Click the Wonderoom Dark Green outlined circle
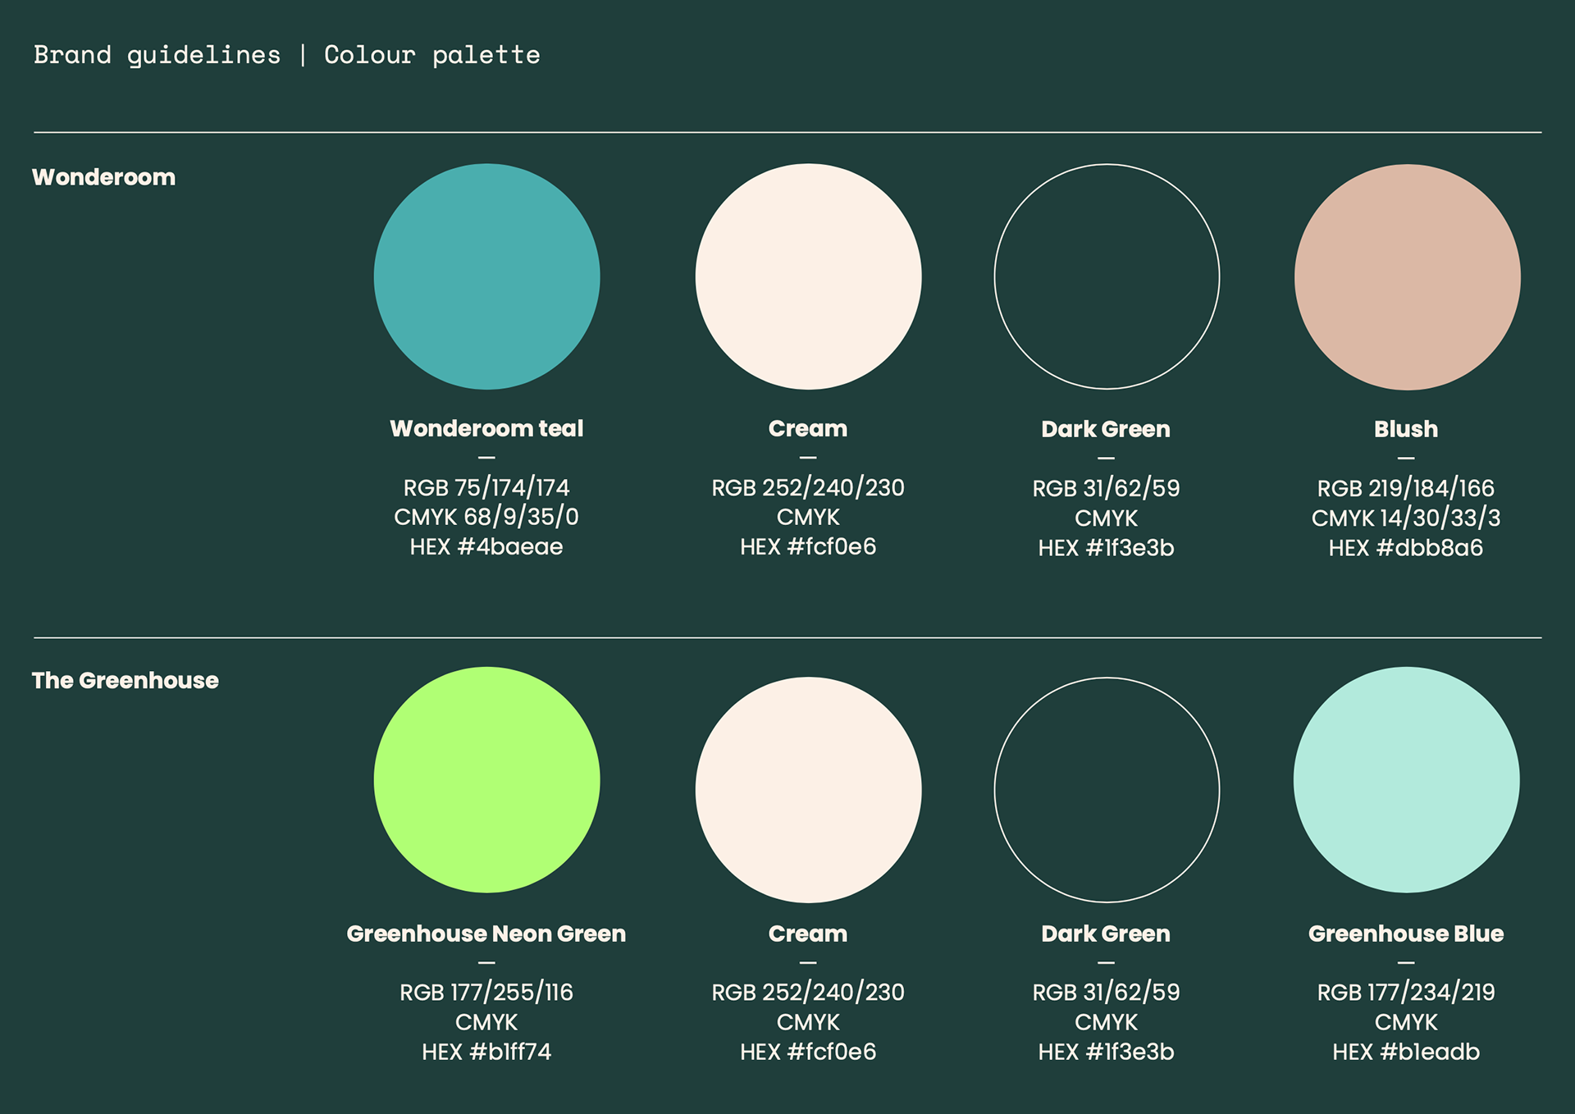 pos(1107,276)
